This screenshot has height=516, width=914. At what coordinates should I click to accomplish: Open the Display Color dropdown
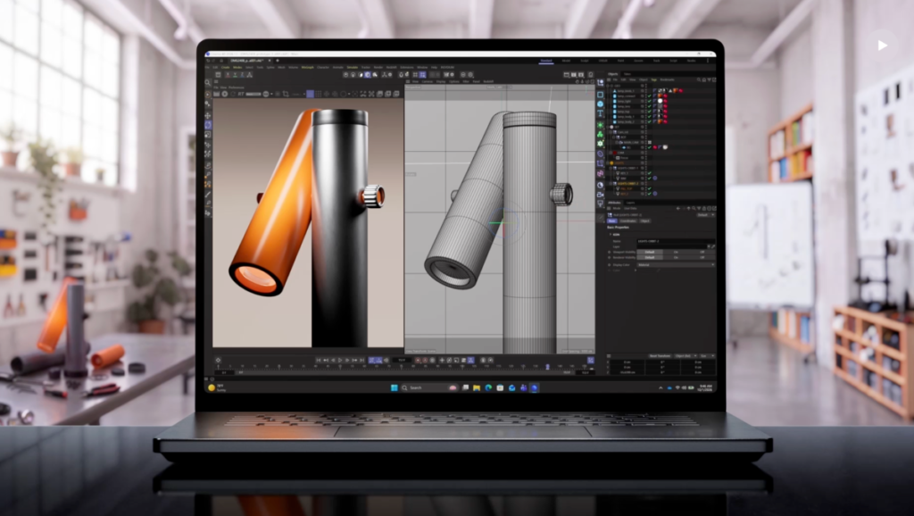676,265
